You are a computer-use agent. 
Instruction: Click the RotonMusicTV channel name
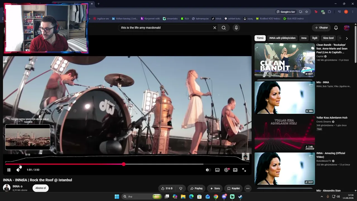tap(324, 161)
